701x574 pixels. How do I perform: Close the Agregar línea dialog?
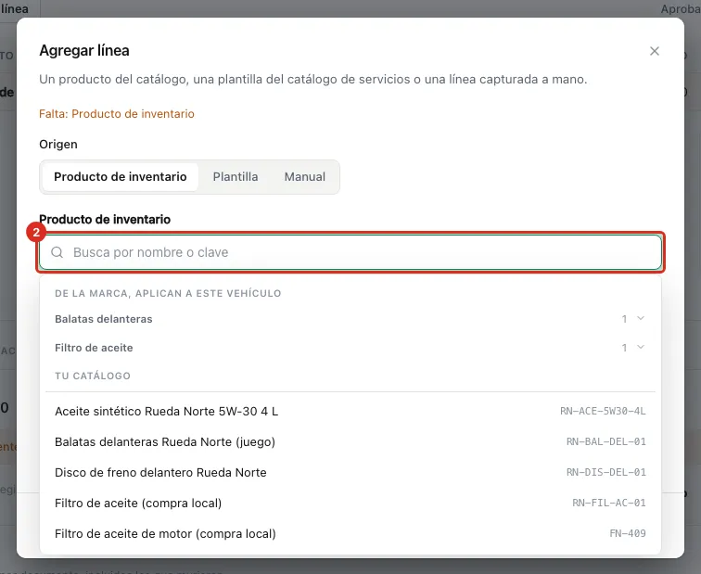pyautogui.click(x=654, y=51)
